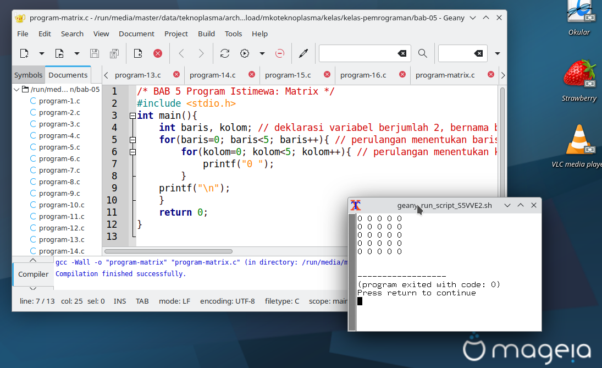The width and height of the screenshot is (602, 368).
Task: Select program-12.c in document list
Action: (62, 228)
